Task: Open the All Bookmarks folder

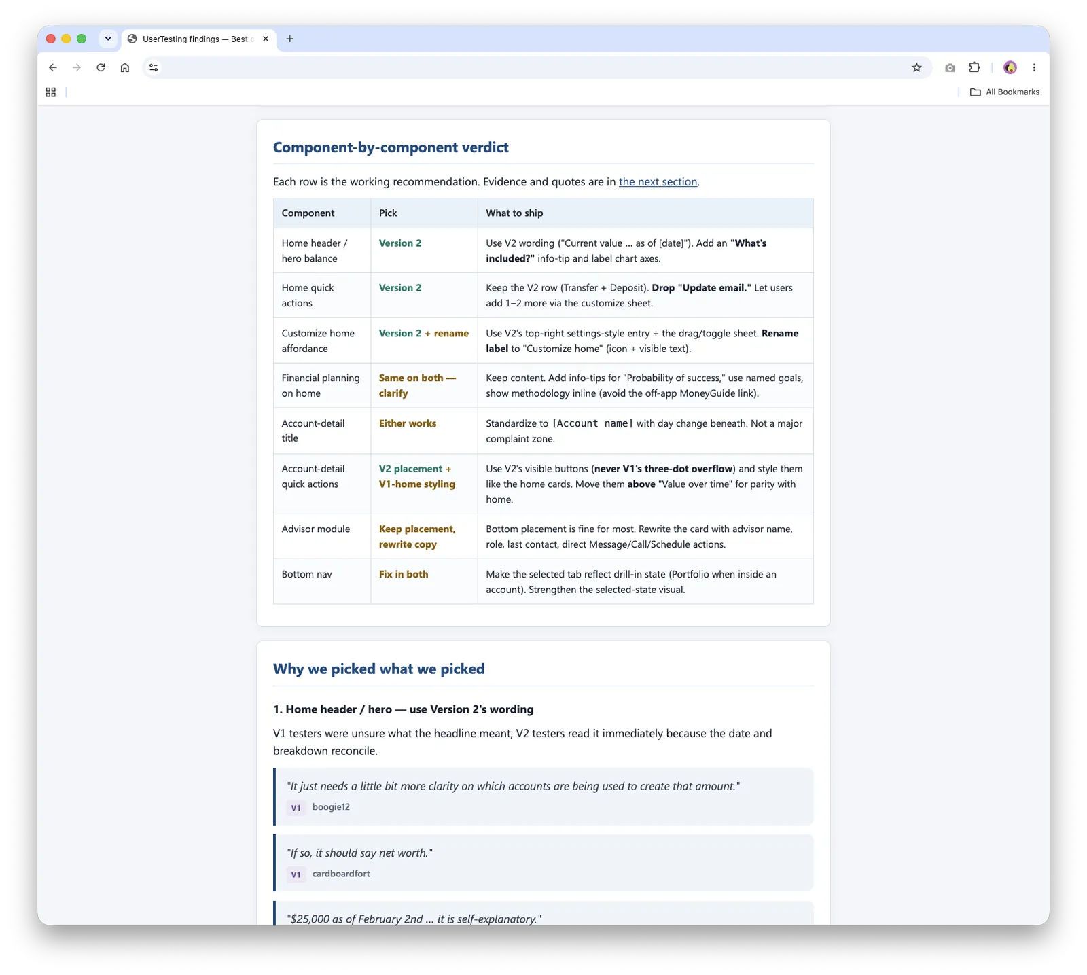Action: pos(1005,92)
